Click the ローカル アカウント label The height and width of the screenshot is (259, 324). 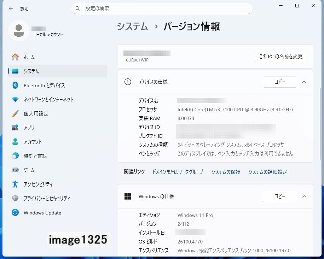(x=48, y=35)
